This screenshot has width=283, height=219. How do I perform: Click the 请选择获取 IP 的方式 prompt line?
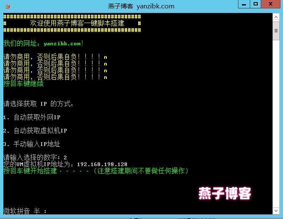[x=38, y=104]
